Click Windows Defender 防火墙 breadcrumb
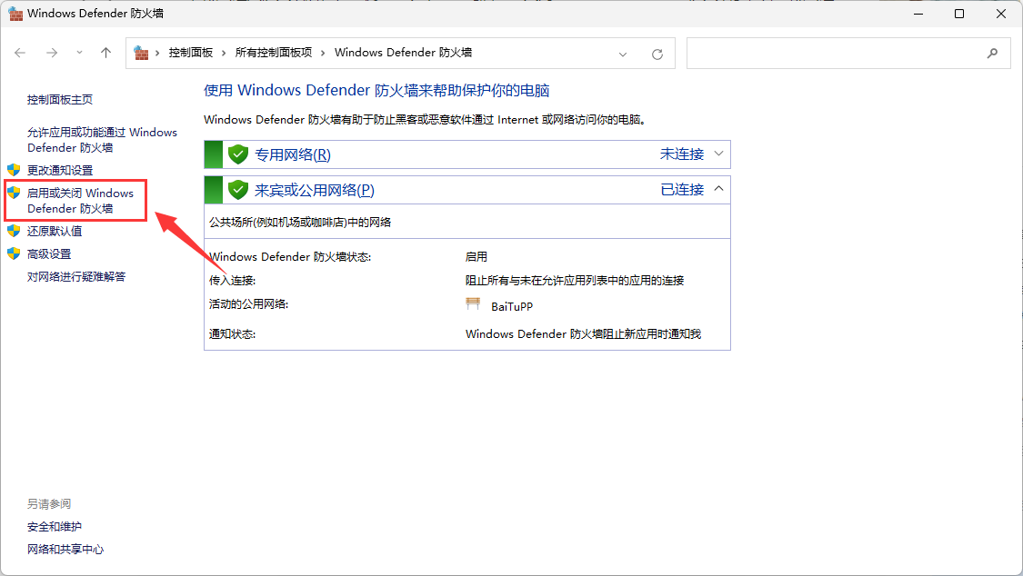Screen dimensions: 1023x576 pyautogui.click(x=403, y=53)
